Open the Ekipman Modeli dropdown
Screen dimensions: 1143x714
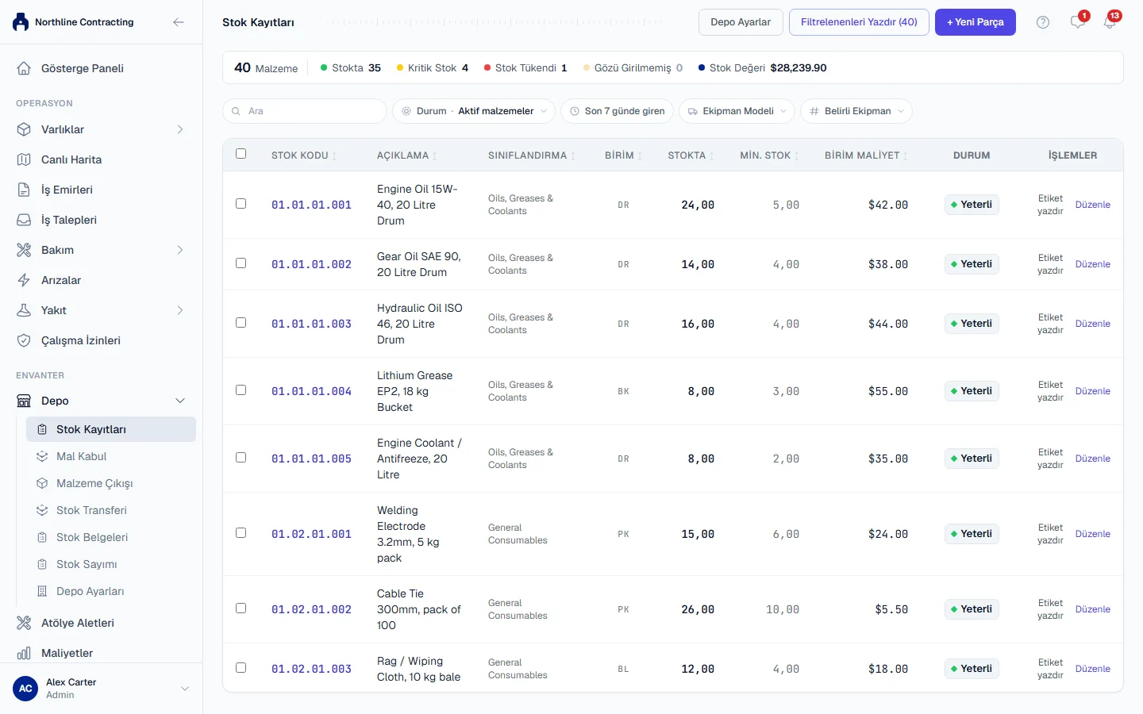tap(737, 111)
